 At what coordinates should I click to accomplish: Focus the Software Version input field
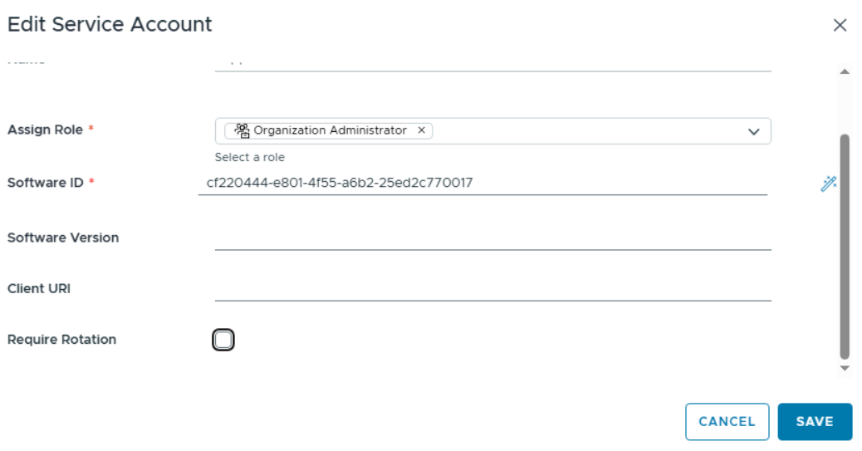(492, 238)
